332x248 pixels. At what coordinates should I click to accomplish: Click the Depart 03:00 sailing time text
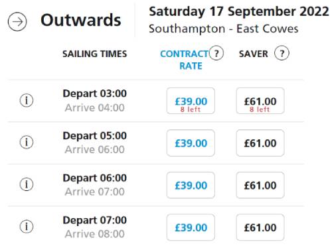point(95,93)
